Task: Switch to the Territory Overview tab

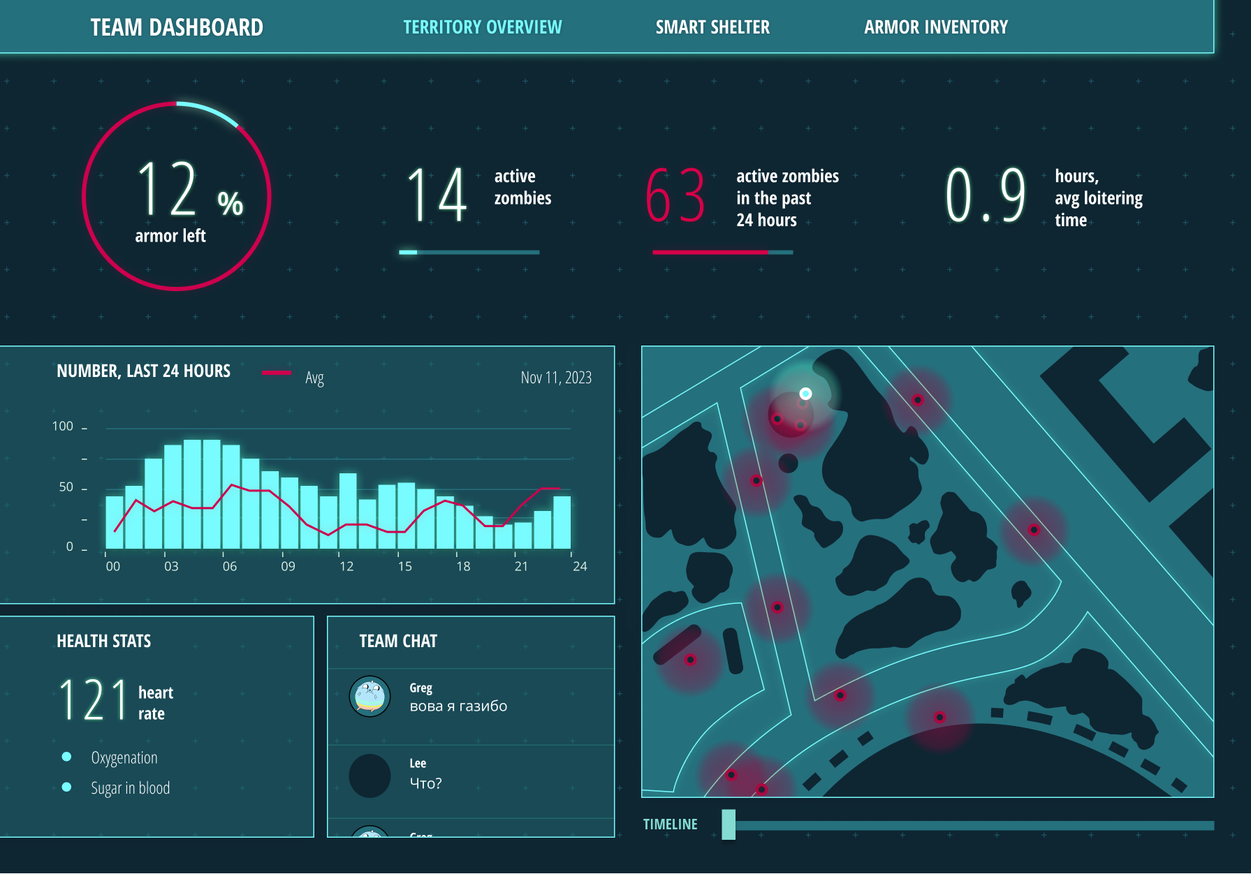Action: [x=482, y=27]
